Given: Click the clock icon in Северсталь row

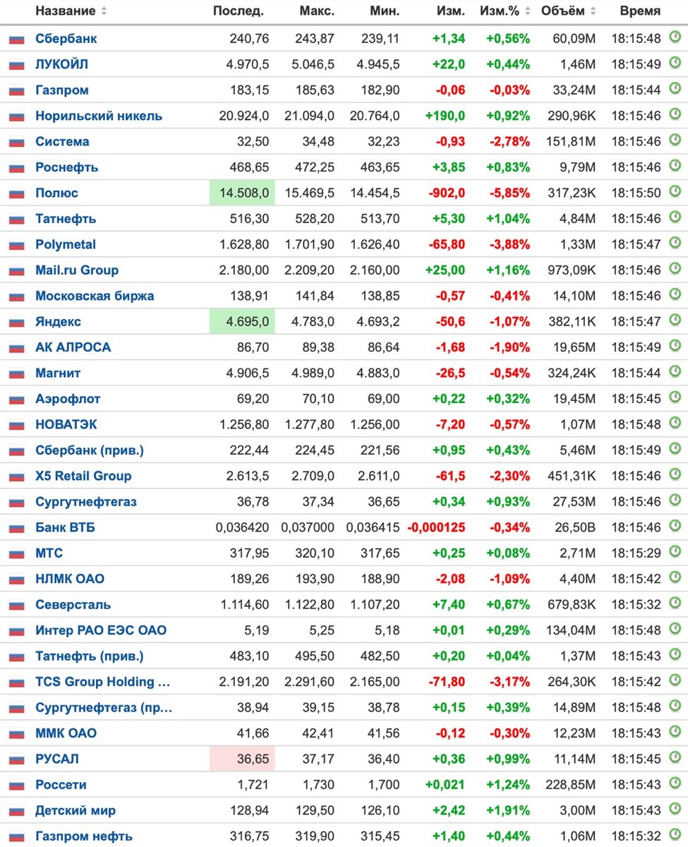Looking at the screenshot, I should pyautogui.click(x=675, y=603).
